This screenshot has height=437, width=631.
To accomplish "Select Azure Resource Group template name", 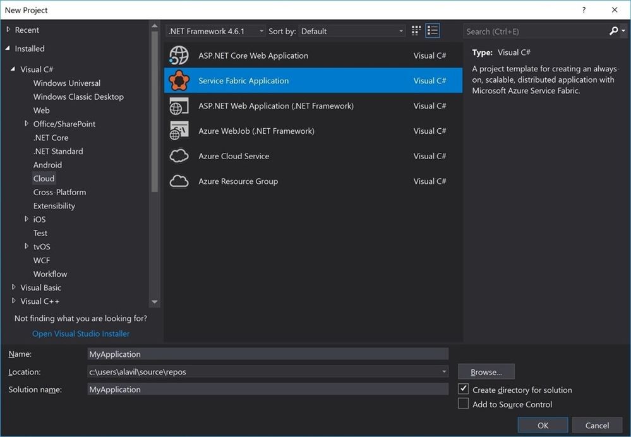I will coord(238,181).
